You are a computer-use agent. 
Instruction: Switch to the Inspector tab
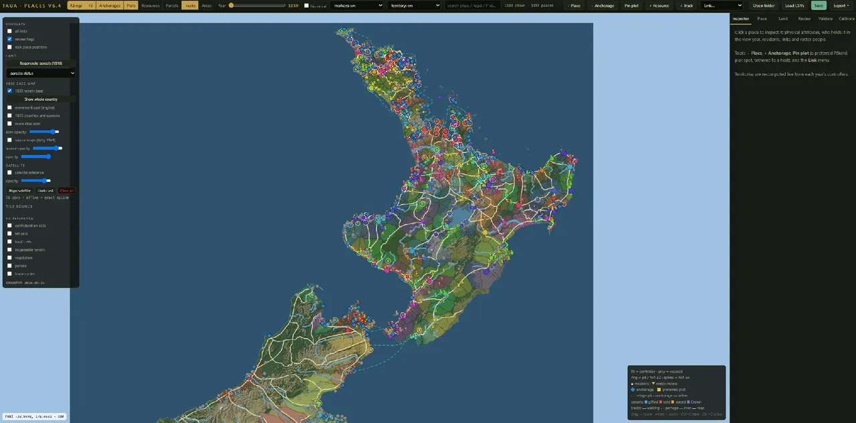741,19
